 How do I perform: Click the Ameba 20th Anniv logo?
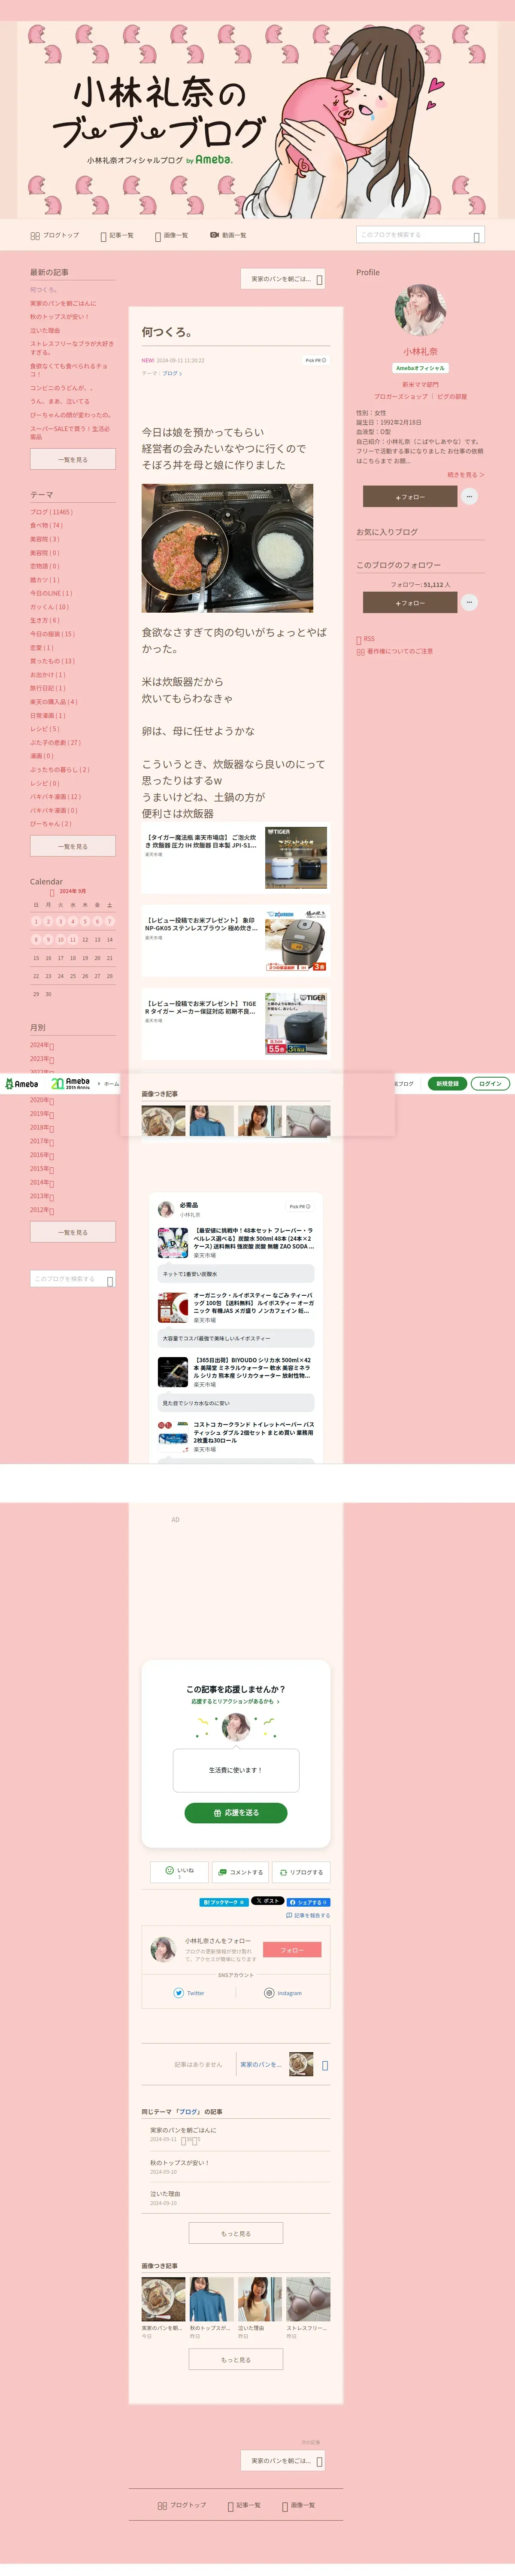pyautogui.click(x=70, y=1083)
